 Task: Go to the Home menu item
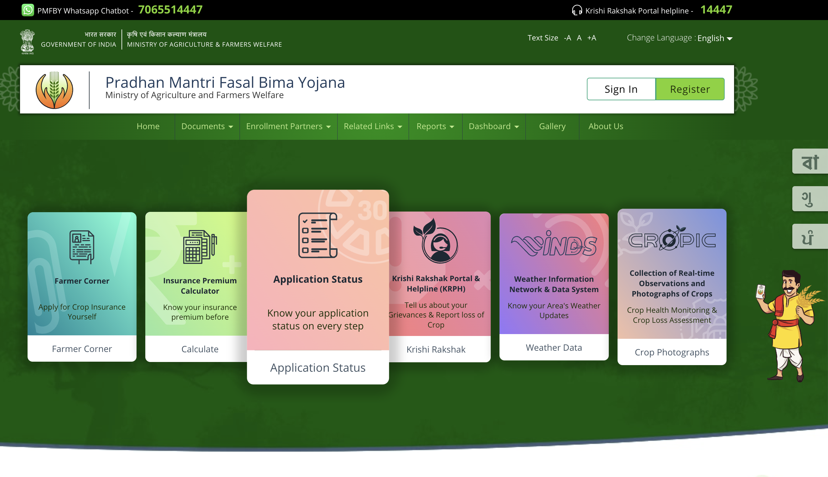click(148, 126)
